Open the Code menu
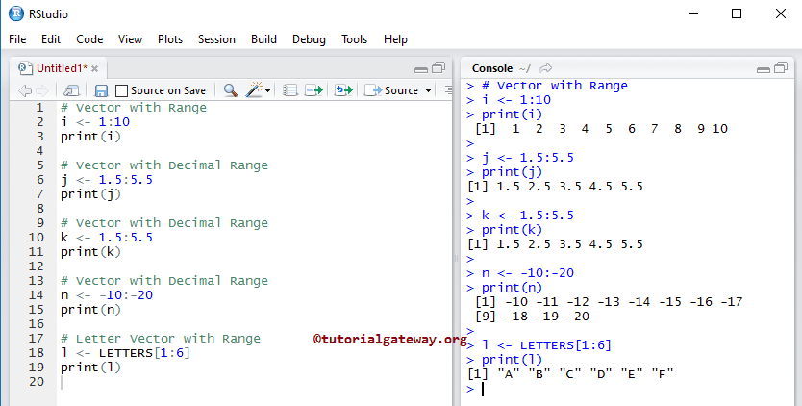This screenshot has height=406, width=802. (89, 39)
